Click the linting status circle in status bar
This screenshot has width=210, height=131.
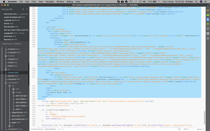coord(193,129)
